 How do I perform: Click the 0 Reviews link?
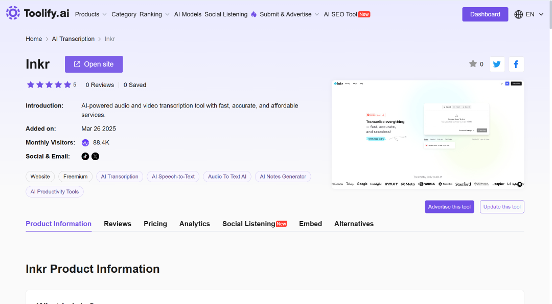coord(100,85)
